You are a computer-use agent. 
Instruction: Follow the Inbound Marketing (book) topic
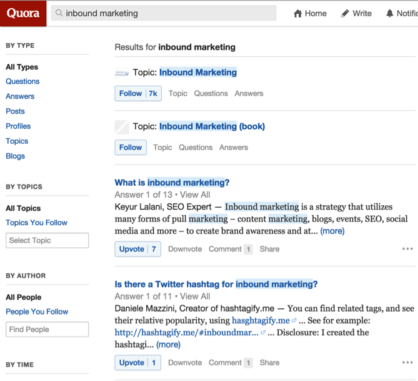point(131,147)
